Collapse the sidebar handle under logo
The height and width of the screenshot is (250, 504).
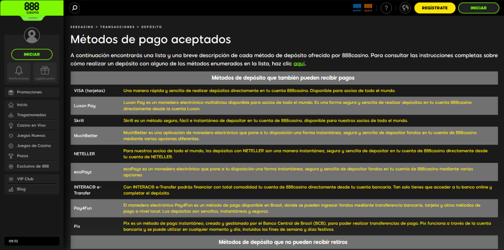coord(33,18)
